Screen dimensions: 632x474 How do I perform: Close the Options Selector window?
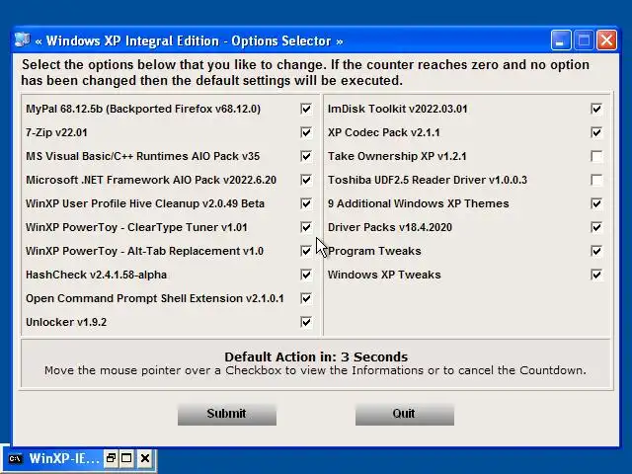coord(606,40)
